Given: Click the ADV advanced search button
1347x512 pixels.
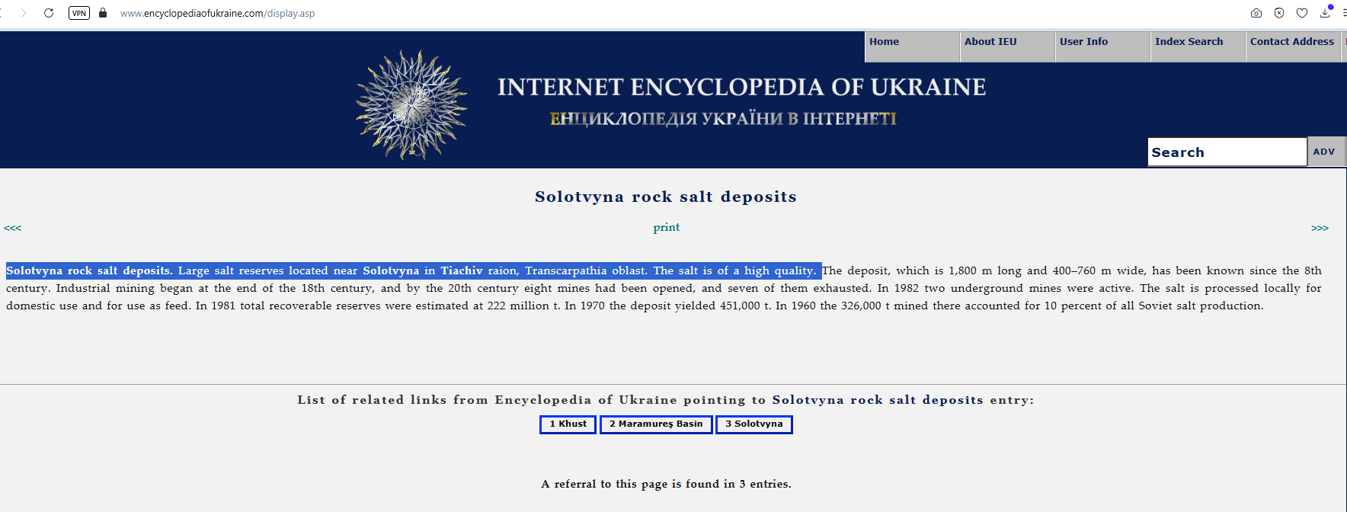Looking at the screenshot, I should (1325, 152).
